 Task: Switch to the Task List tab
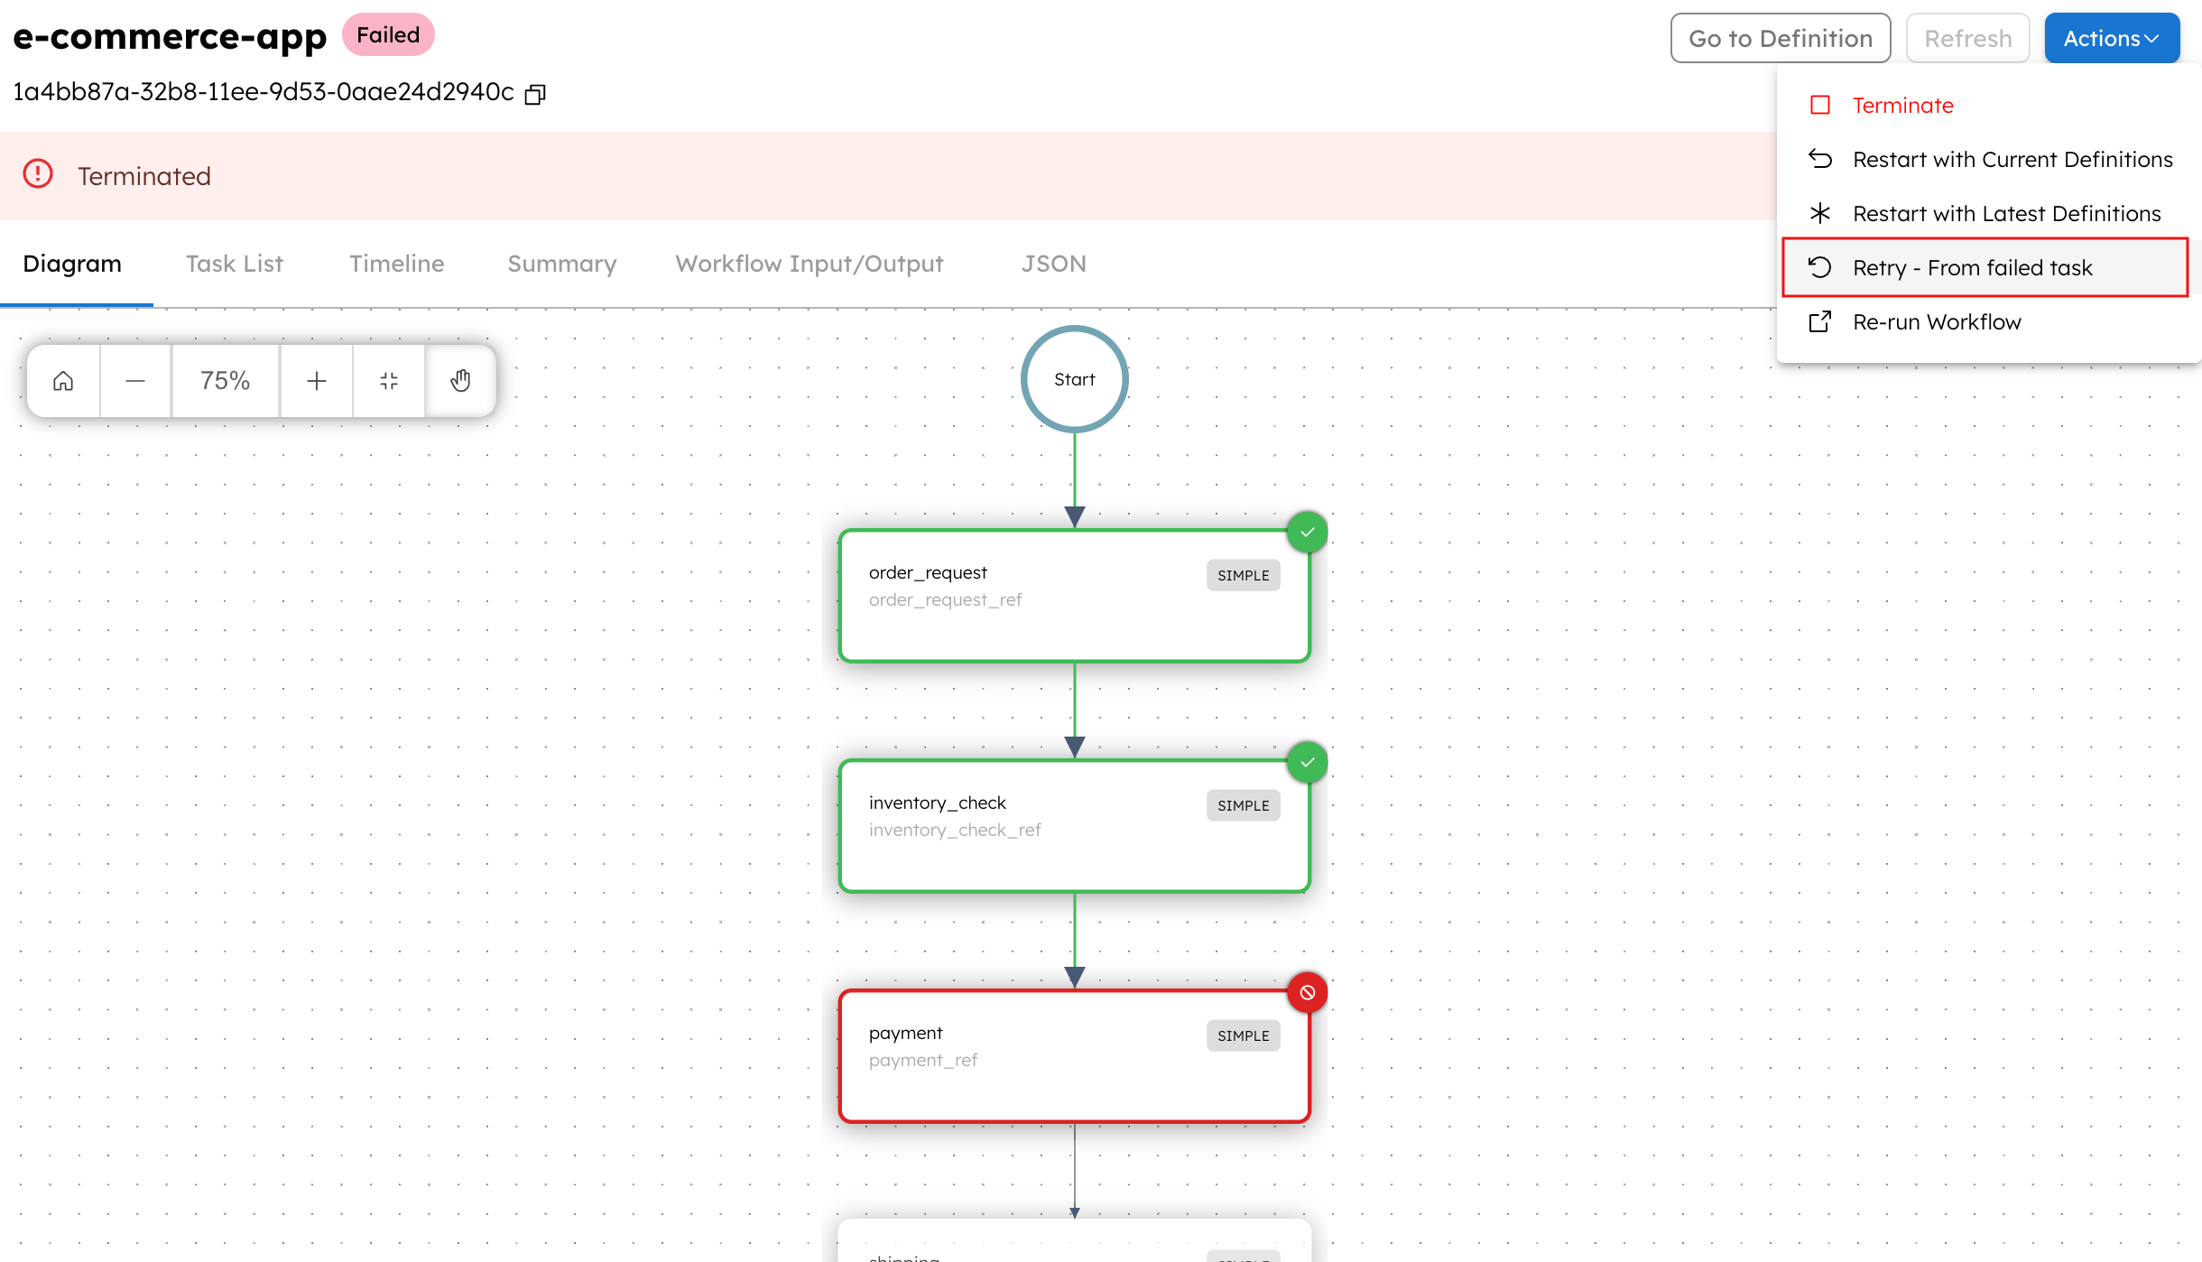coord(234,264)
